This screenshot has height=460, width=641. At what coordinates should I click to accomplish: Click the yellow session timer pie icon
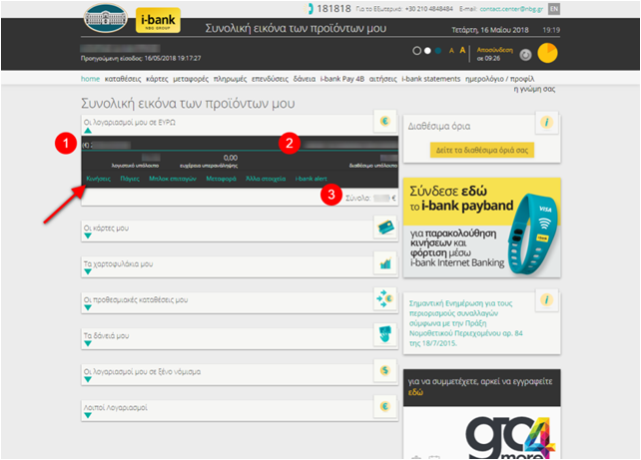[x=547, y=53]
